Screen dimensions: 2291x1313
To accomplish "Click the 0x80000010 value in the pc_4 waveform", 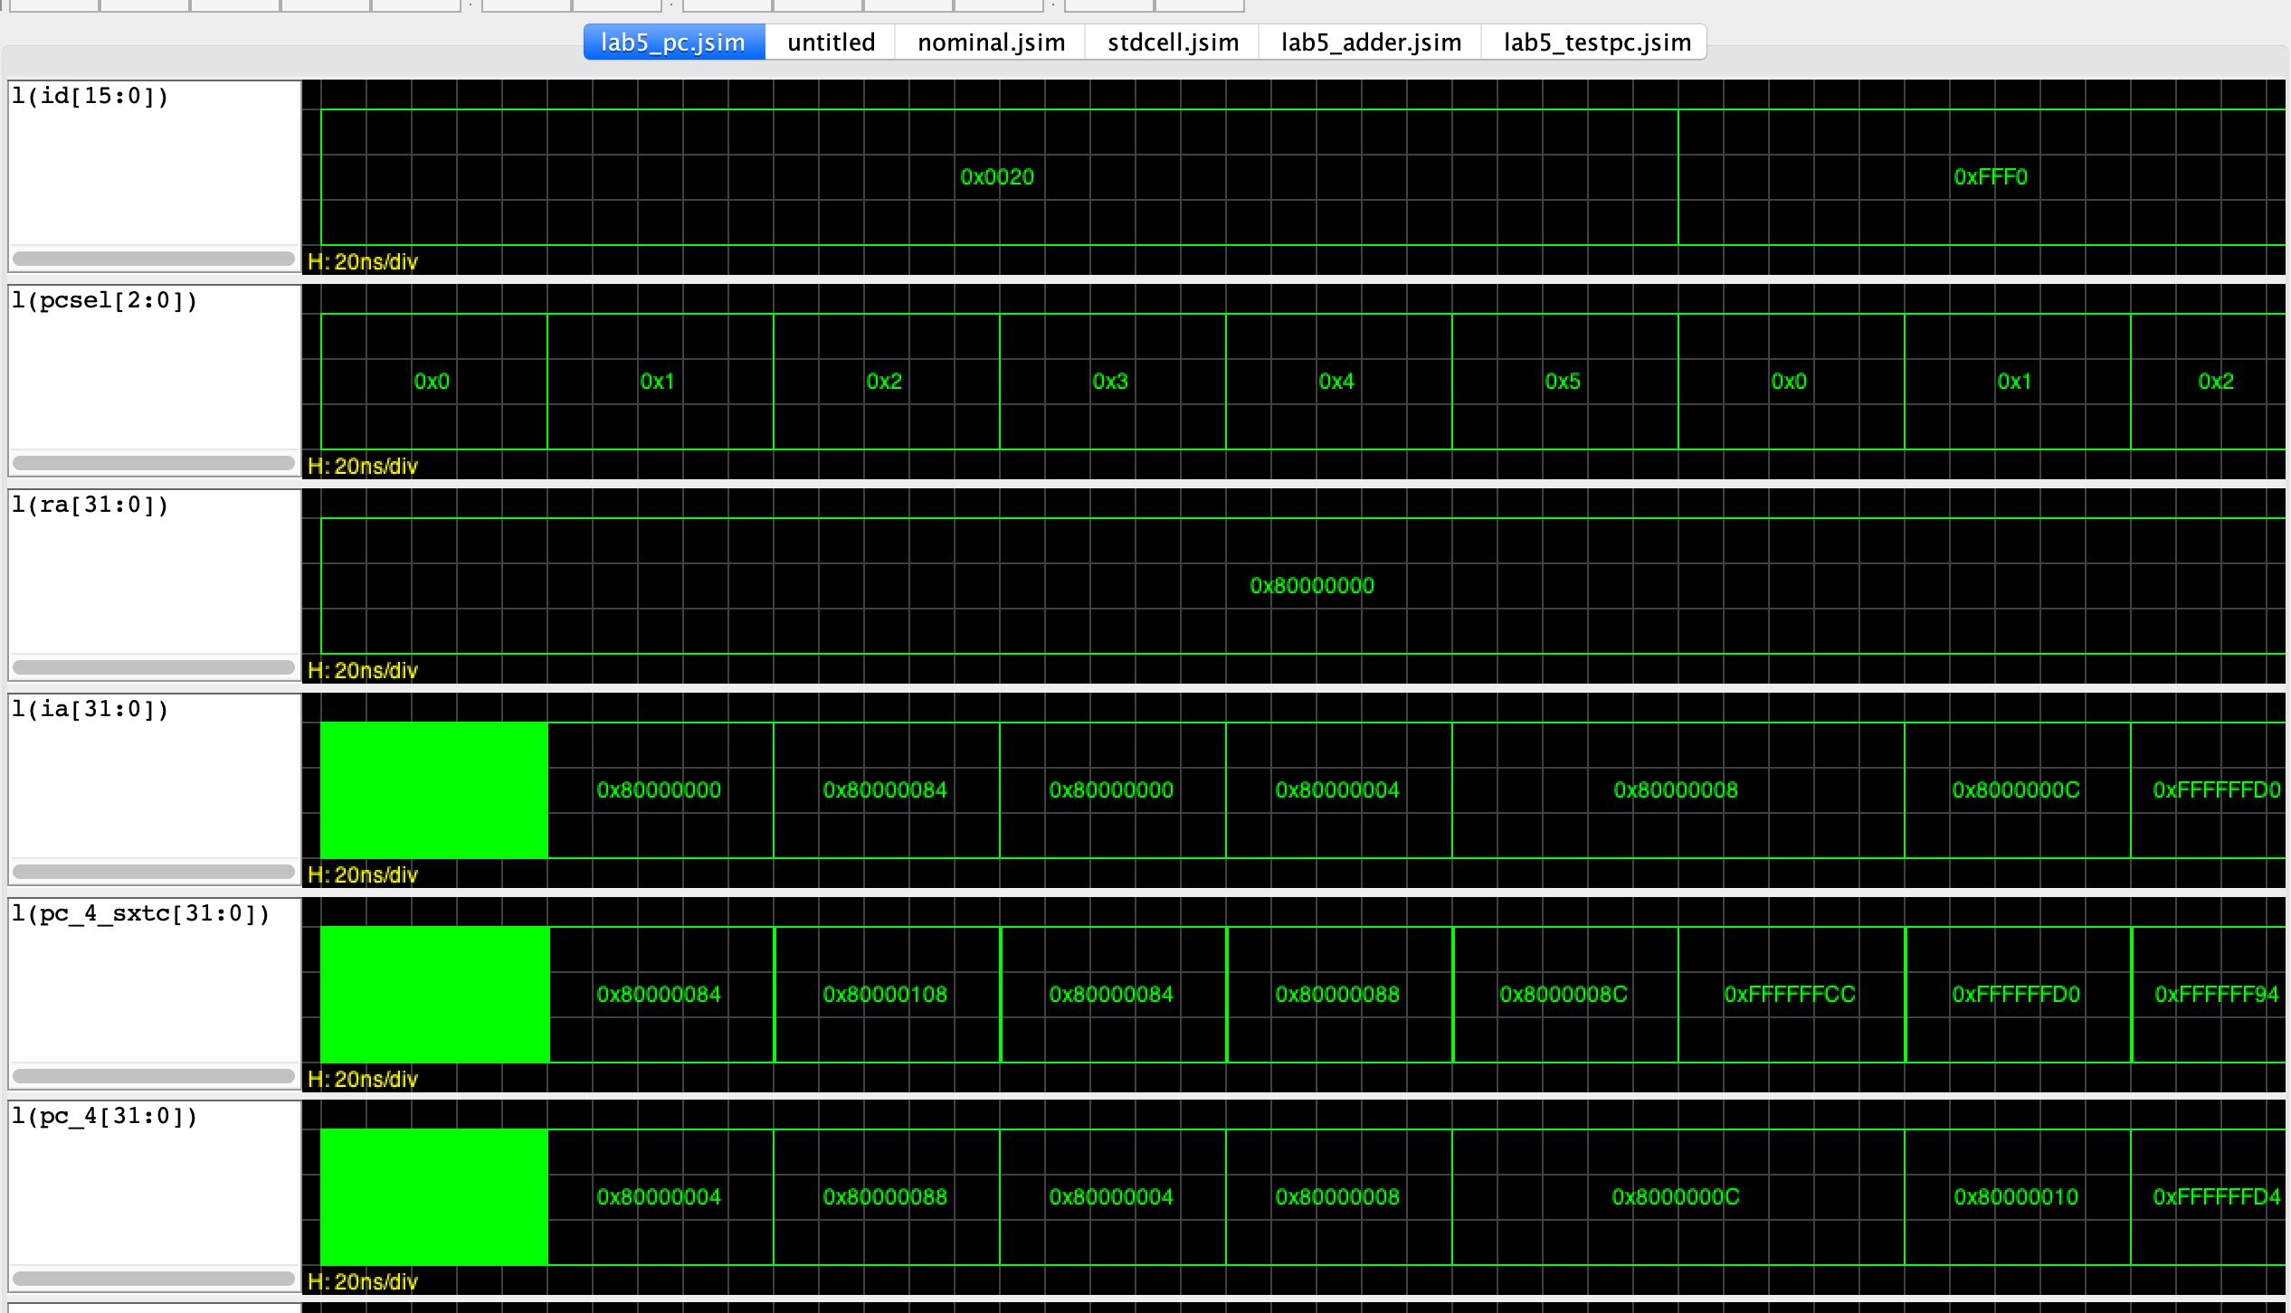I will tap(2016, 1197).
